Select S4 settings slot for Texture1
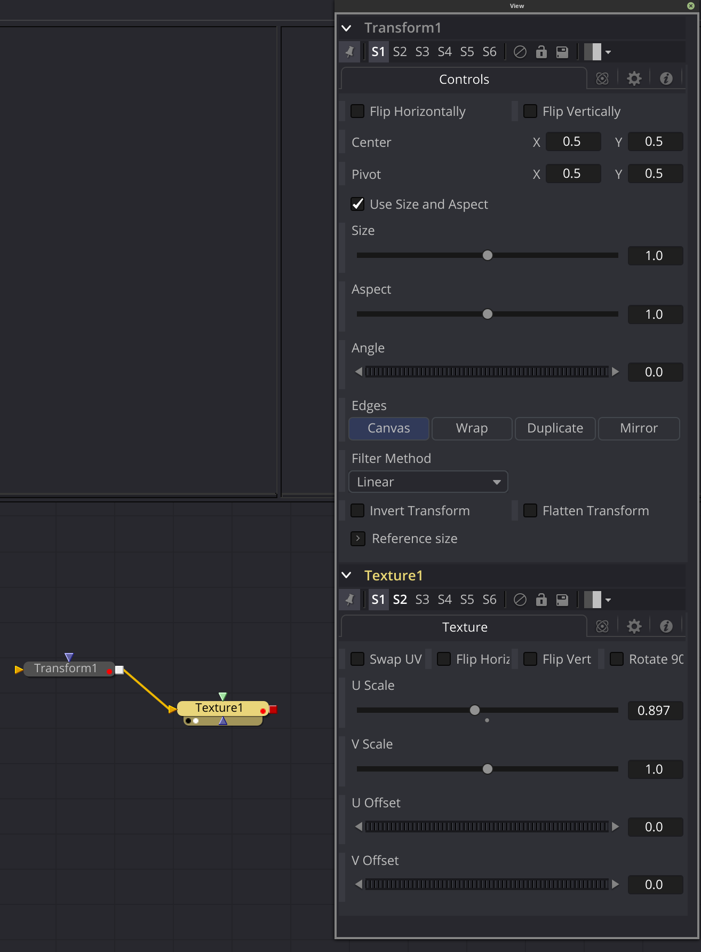This screenshot has height=952, width=701. click(444, 600)
